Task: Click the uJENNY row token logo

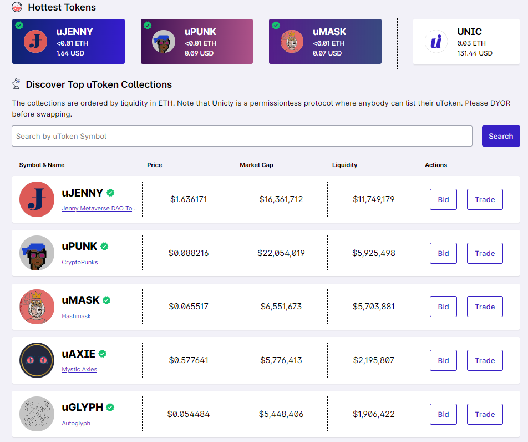Action: [x=37, y=199]
